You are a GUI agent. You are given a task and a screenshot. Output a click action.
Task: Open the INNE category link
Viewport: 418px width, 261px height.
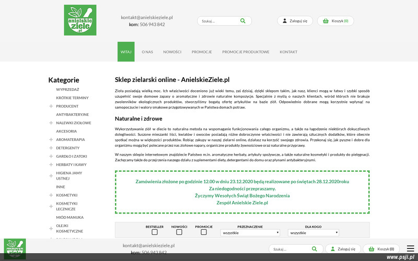click(x=61, y=187)
